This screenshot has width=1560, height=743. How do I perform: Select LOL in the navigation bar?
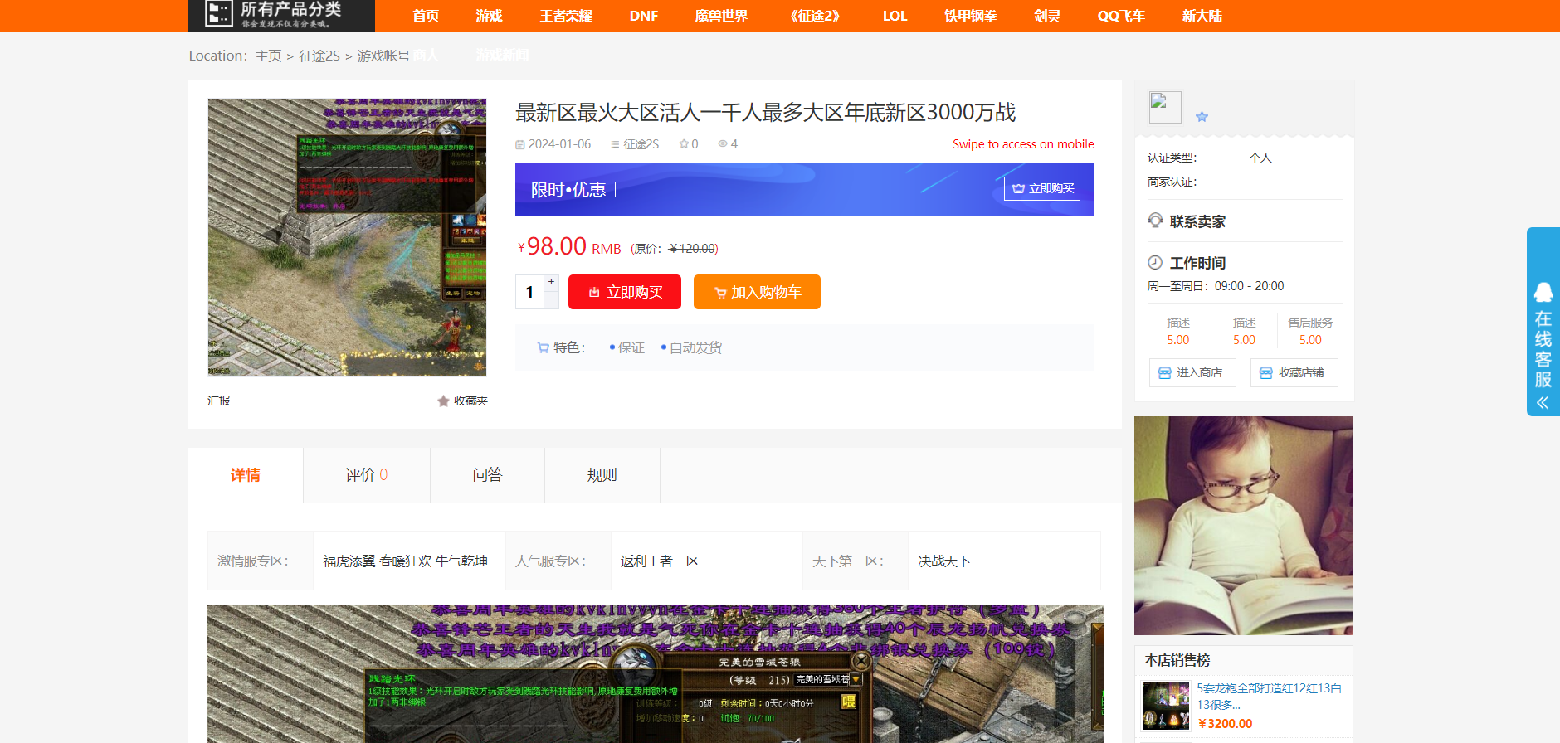[x=895, y=16]
